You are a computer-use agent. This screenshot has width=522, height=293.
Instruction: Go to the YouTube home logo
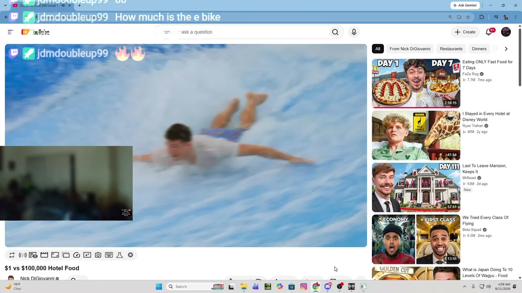coord(35,32)
